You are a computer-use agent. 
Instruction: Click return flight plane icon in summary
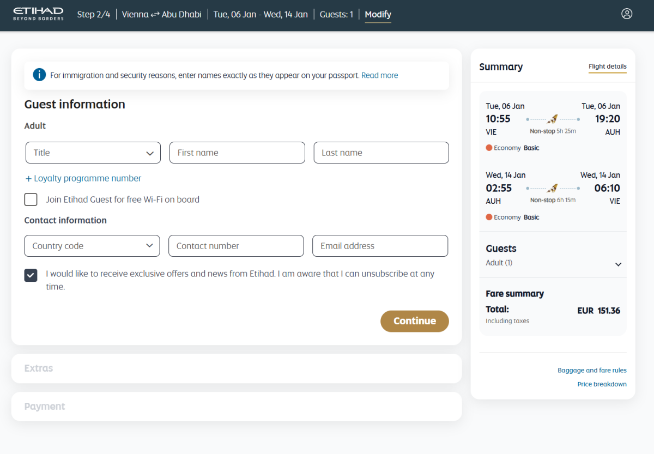tap(553, 188)
